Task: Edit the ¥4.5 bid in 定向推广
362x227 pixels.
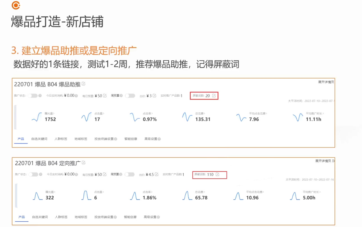Action: [156, 174]
